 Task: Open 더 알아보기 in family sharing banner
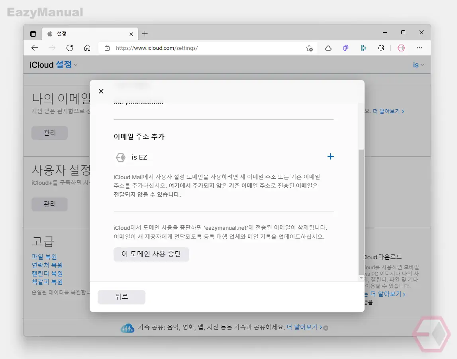(304, 327)
